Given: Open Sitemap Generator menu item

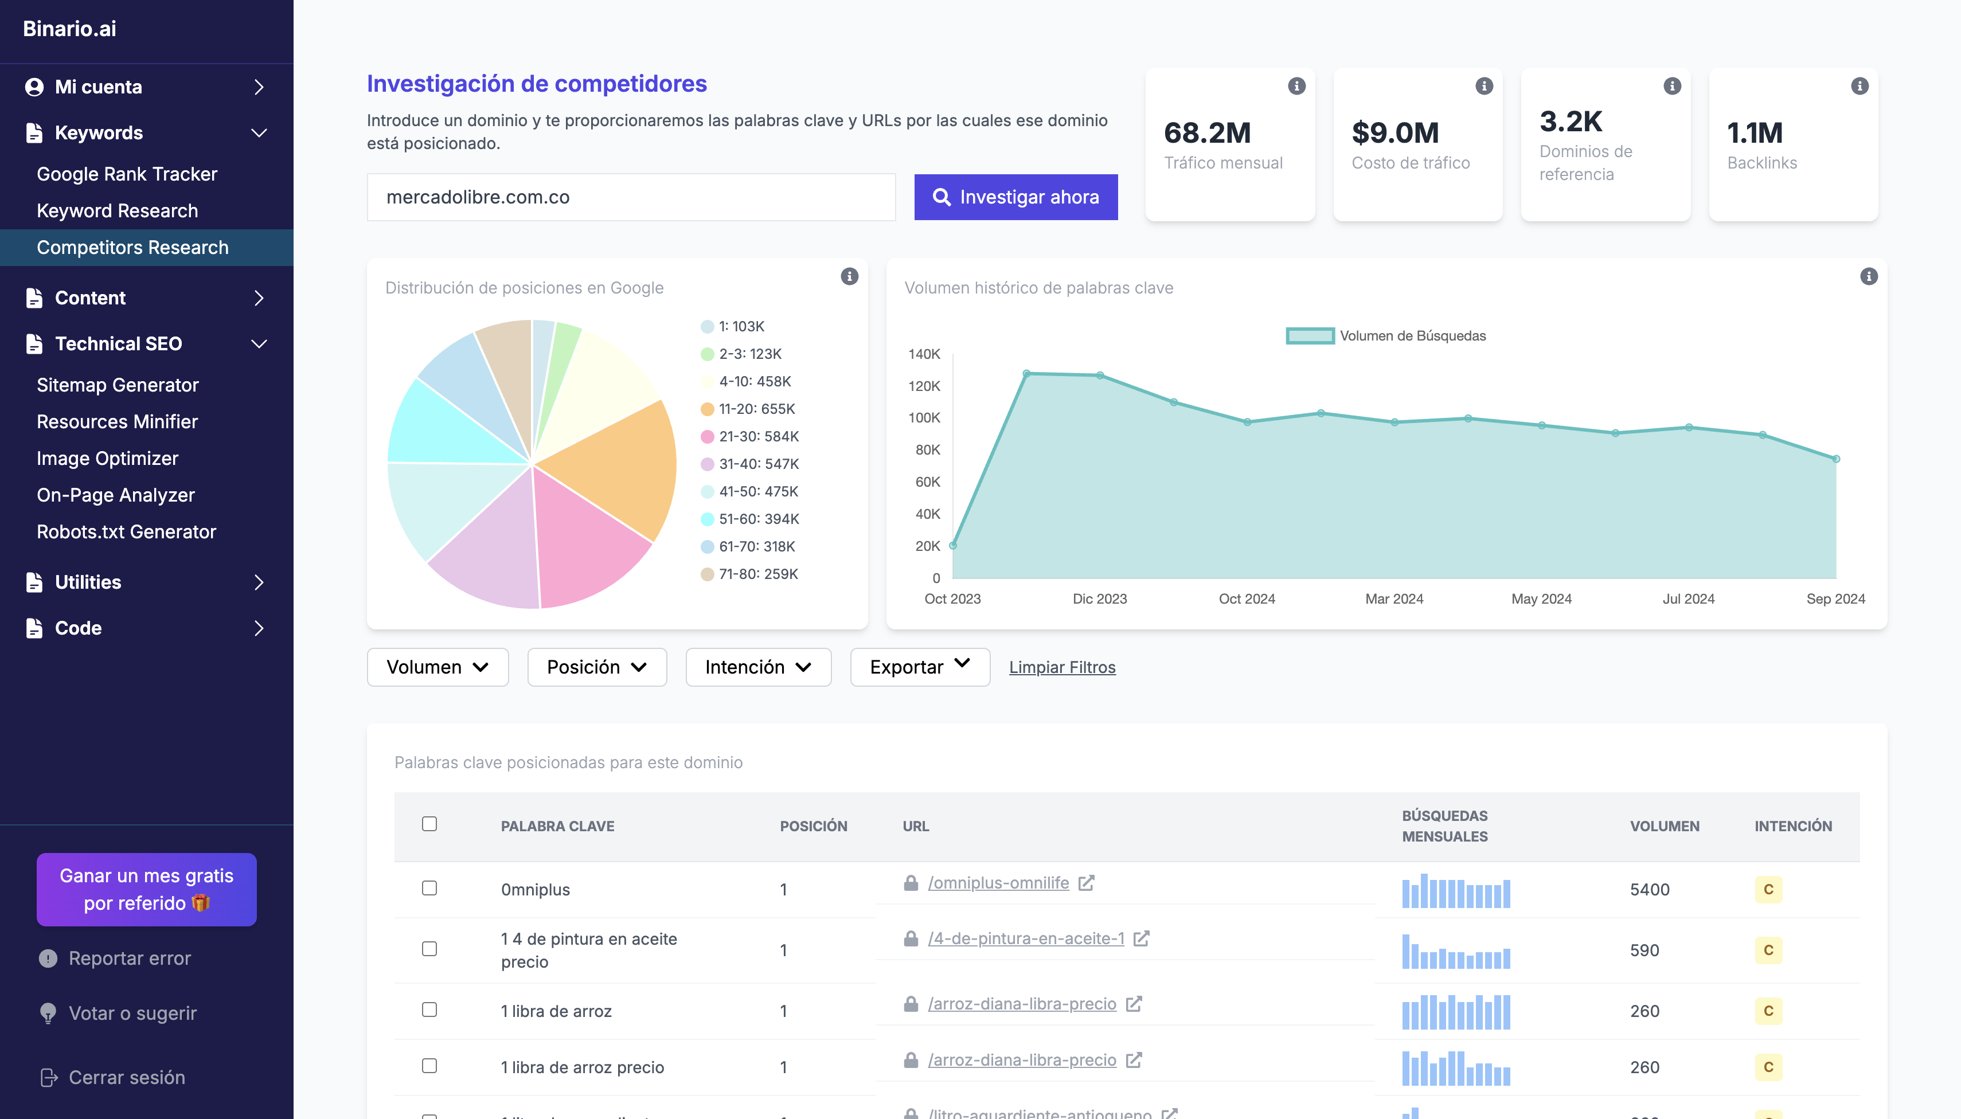Looking at the screenshot, I should pyautogui.click(x=118, y=385).
